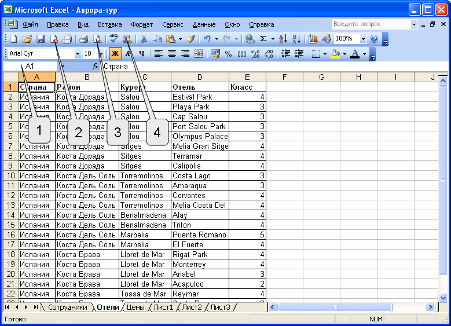The image size is (451, 326).
Task: Apply the 000 thousands separator format
Action: point(242,53)
